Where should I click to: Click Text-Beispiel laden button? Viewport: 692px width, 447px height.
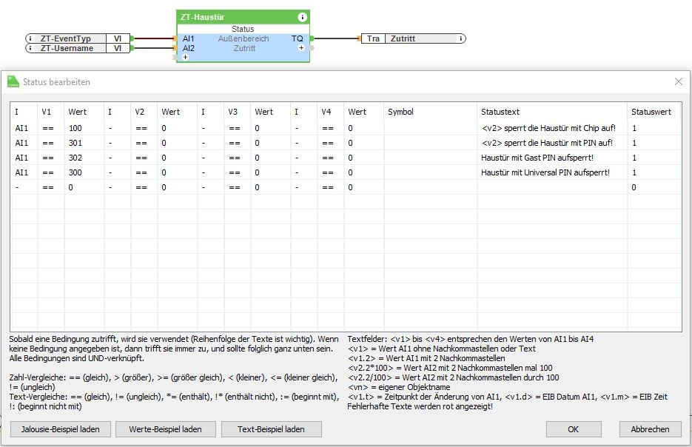tap(272, 429)
